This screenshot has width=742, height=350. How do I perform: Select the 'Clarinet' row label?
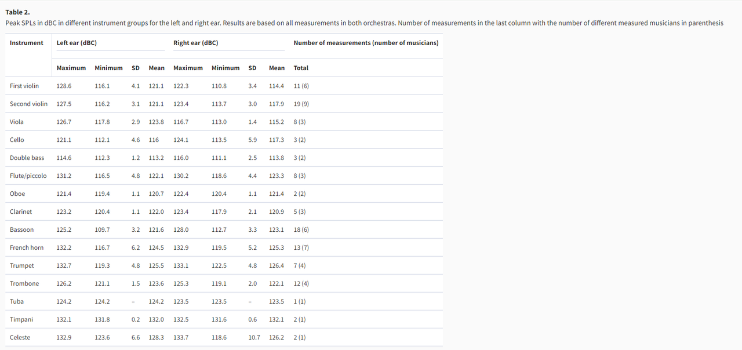21,212
